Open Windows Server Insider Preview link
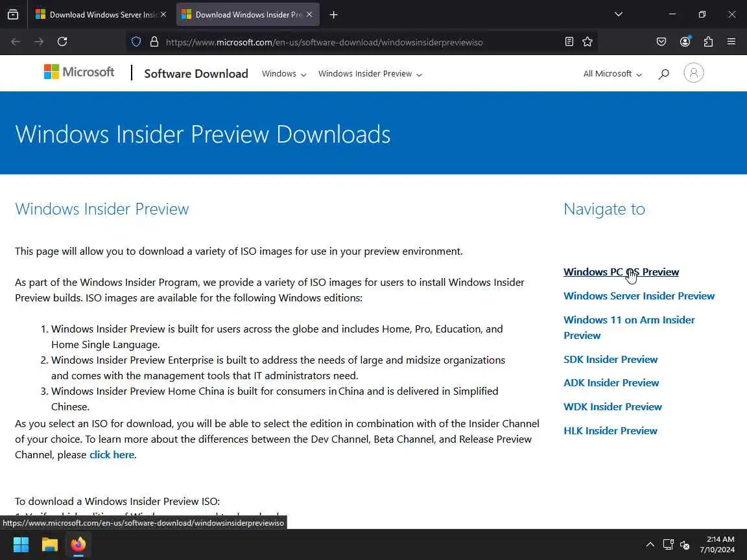The height and width of the screenshot is (560, 747). (x=639, y=296)
